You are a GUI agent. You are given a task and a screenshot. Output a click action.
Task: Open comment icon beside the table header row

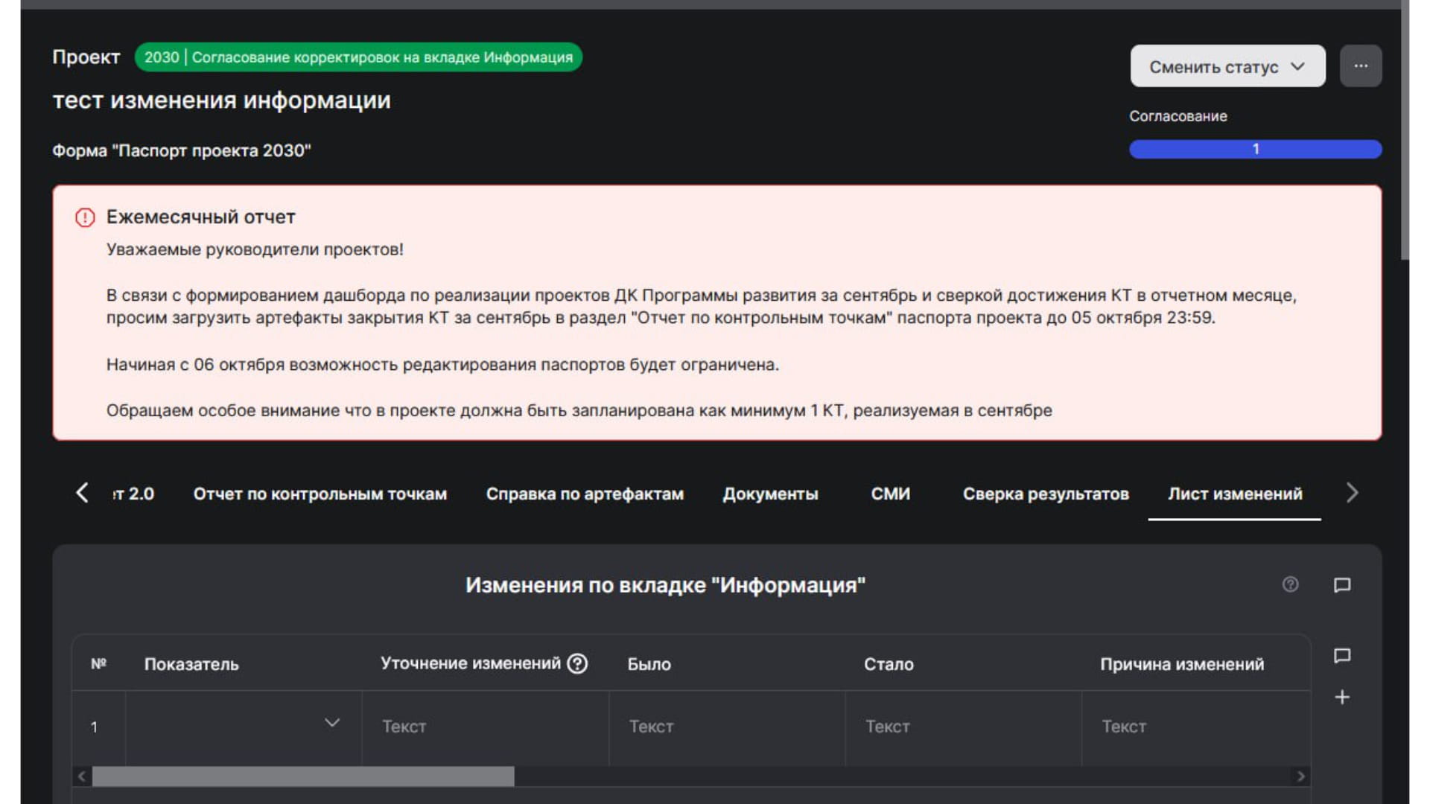[1341, 656]
